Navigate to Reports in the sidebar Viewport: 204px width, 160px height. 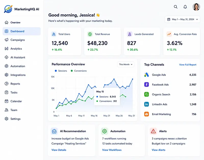point(15,84)
